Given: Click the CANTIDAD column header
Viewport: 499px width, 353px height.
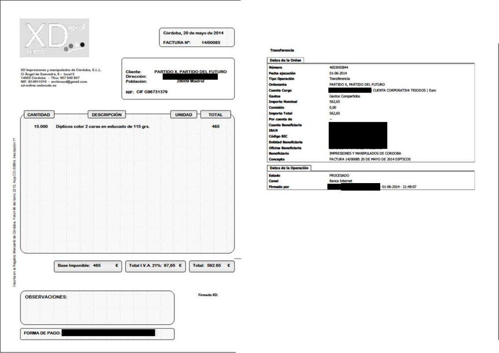Looking at the screenshot, I should 39,114.
